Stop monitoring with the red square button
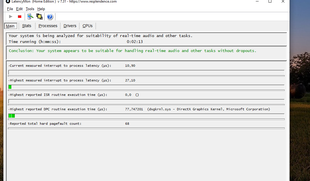Image resolution: width=310 pixels, height=181 pixels. (20, 16)
